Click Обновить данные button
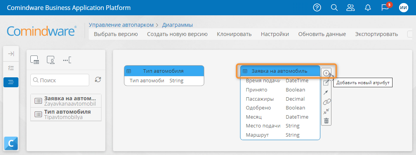 (x=322, y=34)
